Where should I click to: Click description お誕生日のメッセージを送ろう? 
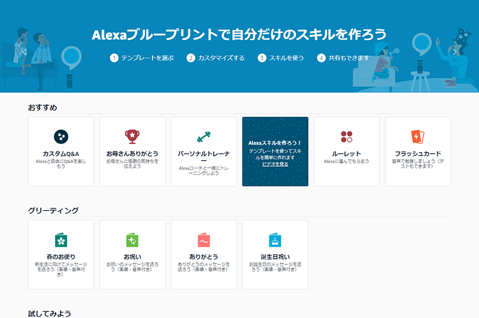tap(275, 267)
